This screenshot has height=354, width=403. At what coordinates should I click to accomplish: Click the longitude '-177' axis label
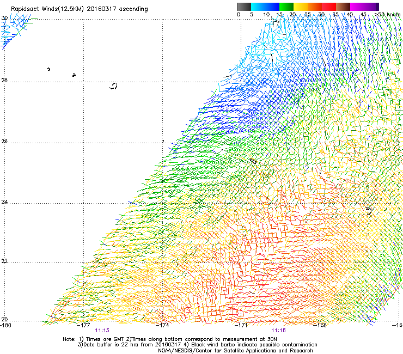pos(83,325)
